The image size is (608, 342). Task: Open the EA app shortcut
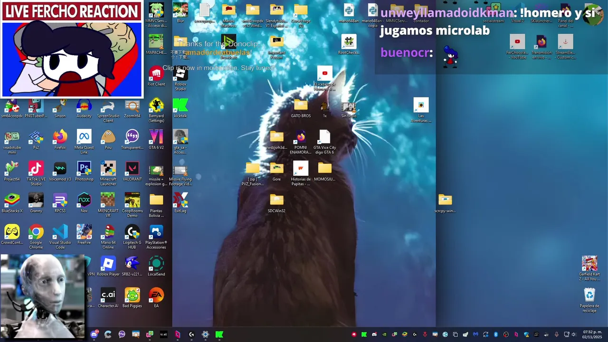coord(156,298)
